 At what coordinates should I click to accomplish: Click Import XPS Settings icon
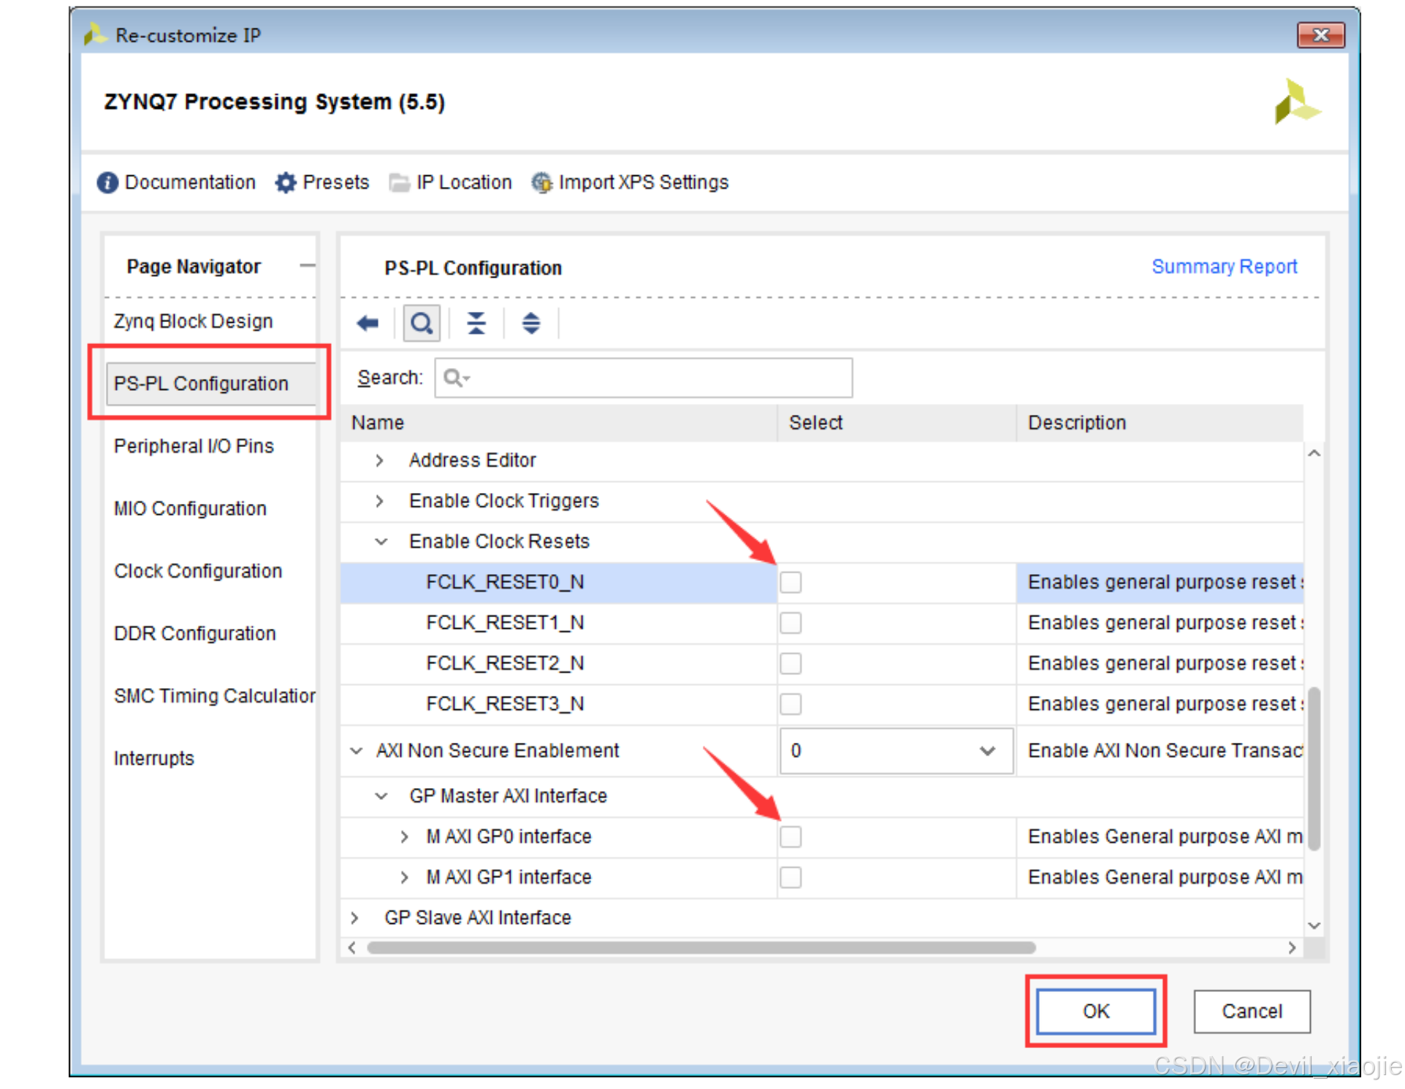point(541,183)
